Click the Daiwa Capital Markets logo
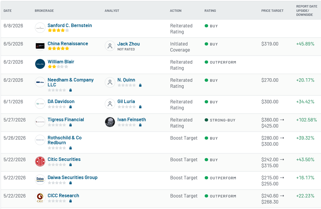The width and height of the screenshot is (321, 209). pos(40,180)
